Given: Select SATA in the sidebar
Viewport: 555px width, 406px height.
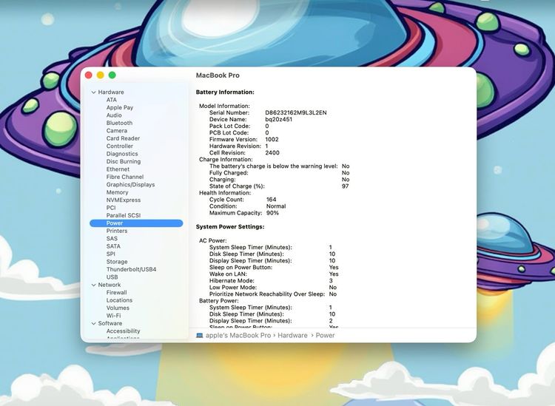Looking at the screenshot, I should (x=113, y=246).
